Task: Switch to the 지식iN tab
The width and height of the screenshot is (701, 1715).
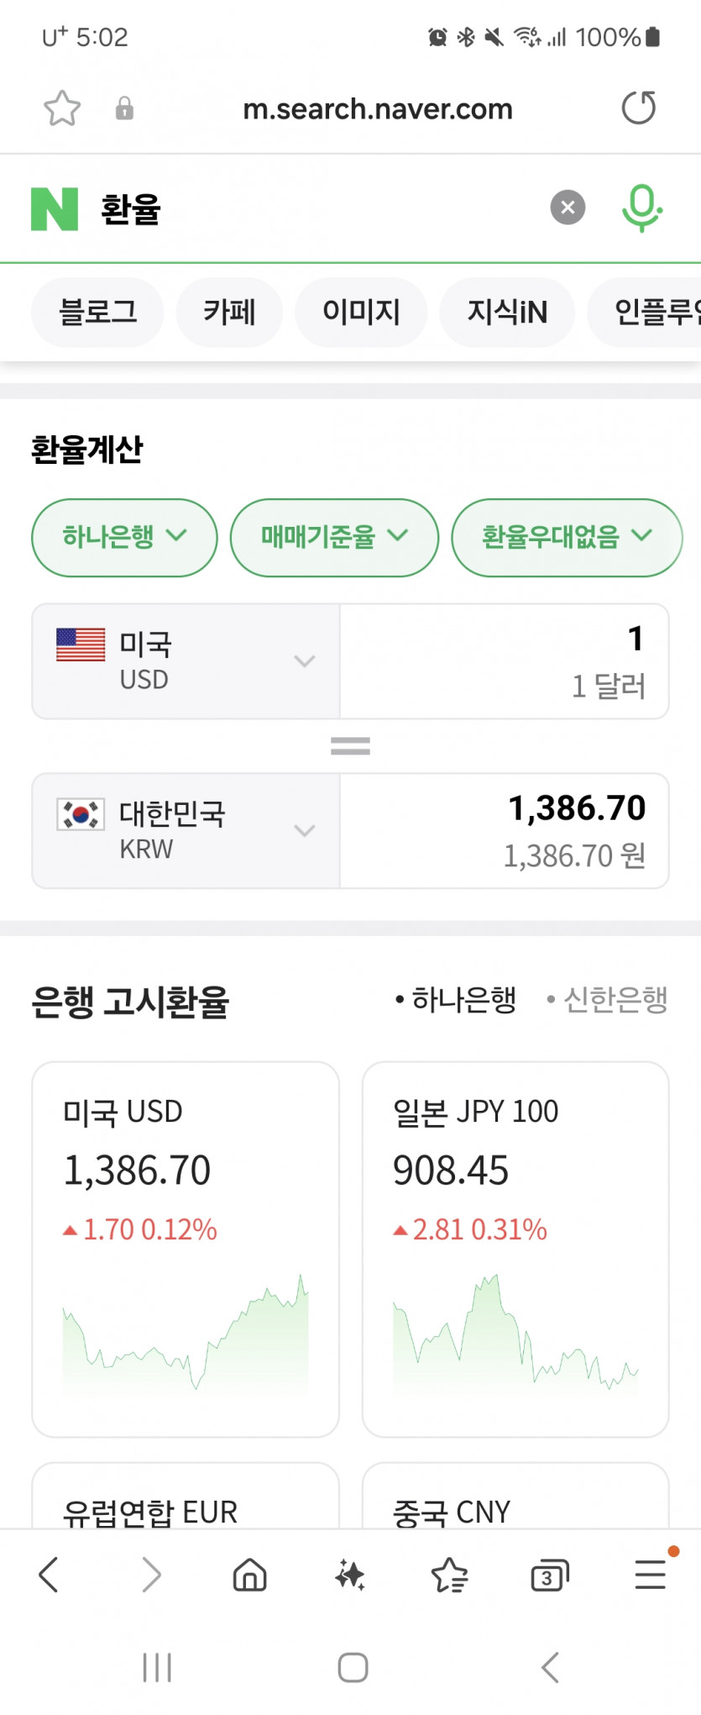Action: [507, 313]
